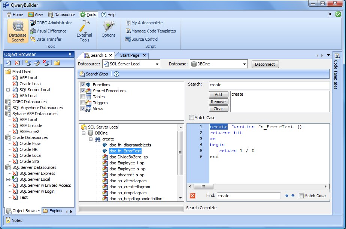Select Oracle HR datasource
The width and height of the screenshot is (346, 229).
28,149
